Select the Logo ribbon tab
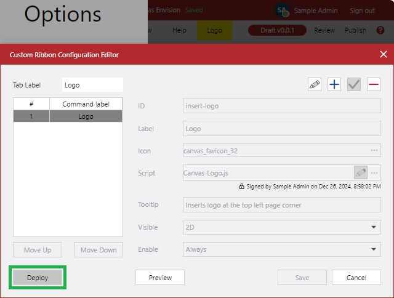 point(214,30)
